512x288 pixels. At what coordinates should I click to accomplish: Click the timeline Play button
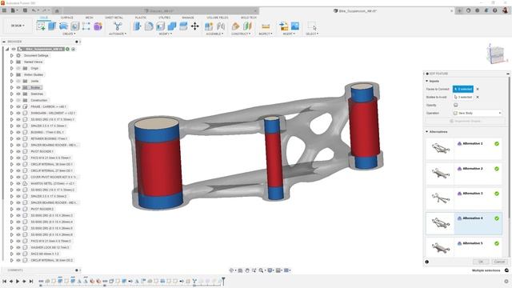click(18, 281)
